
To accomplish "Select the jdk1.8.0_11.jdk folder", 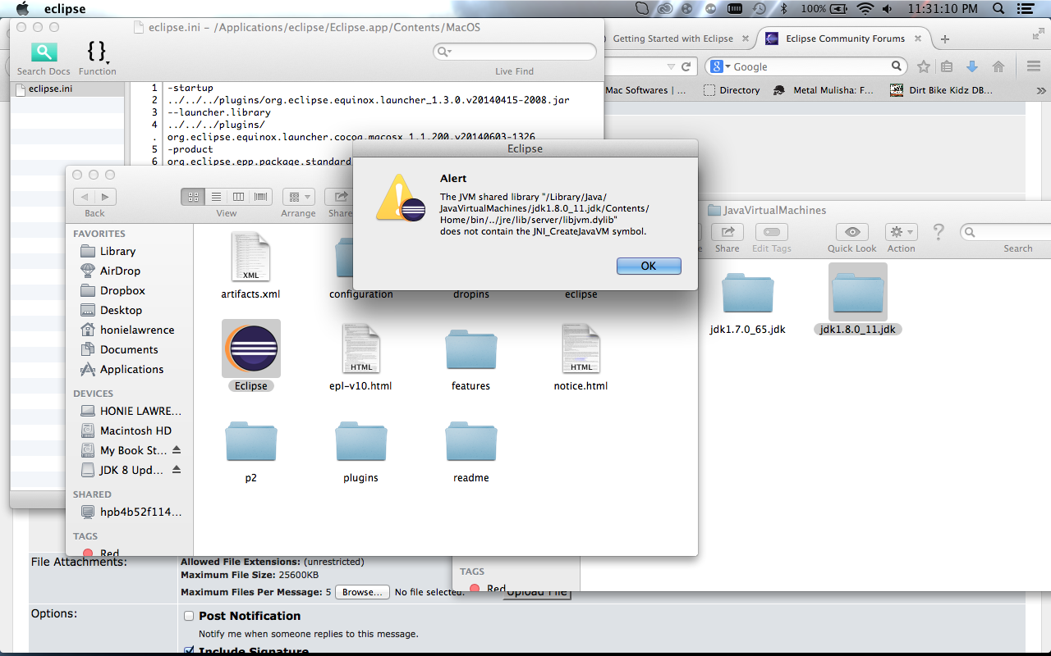I will tap(858, 293).
